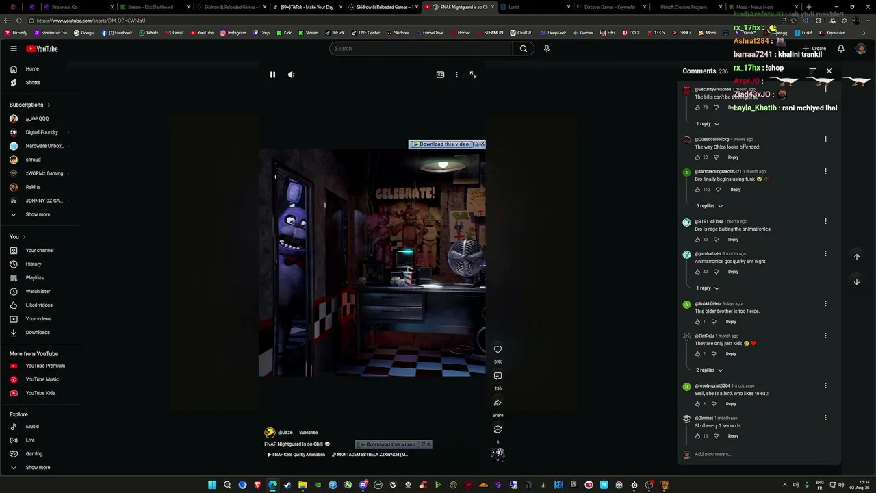Screen dimensions: 876x493
Task: Open the Subscriptions section chevron
Action: pos(49,105)
